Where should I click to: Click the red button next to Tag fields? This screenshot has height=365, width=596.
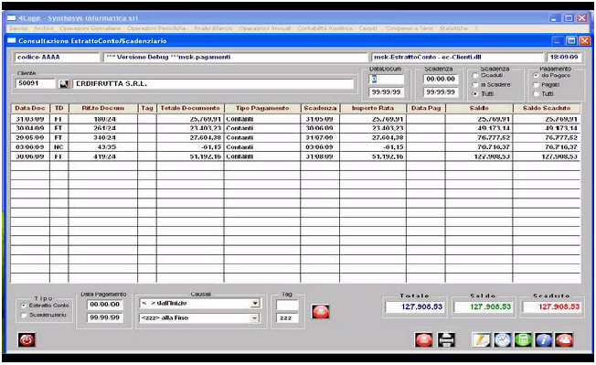tap(321, 311)
